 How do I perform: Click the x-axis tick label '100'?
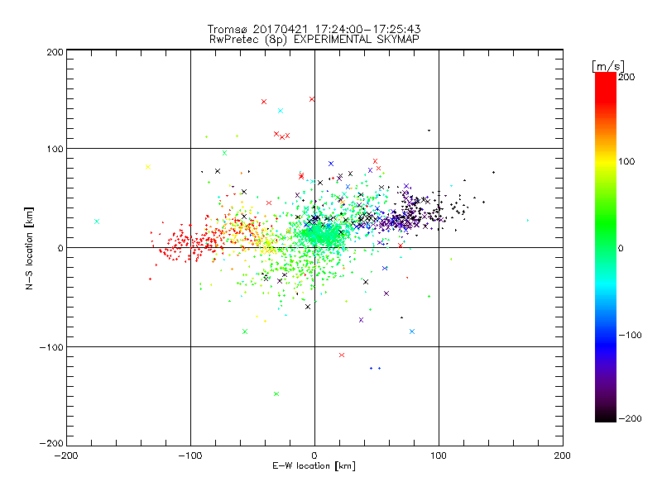[439, 455]
